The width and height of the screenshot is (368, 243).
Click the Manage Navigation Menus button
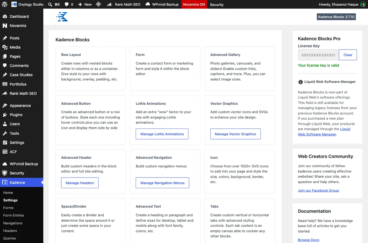[163, 183]
